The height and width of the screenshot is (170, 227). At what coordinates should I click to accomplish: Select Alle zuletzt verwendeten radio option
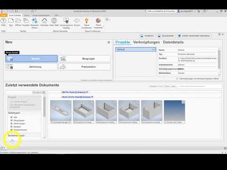click(12, 105)
